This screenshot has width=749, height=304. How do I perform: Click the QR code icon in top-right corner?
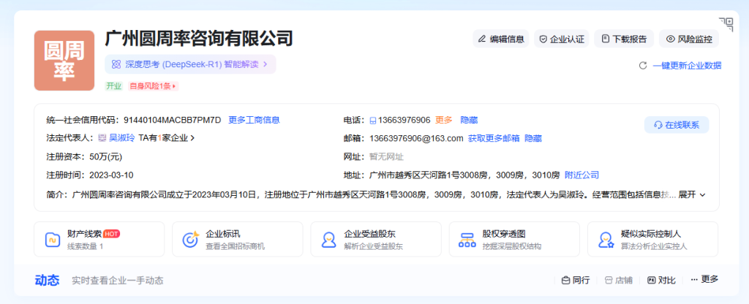726,24
